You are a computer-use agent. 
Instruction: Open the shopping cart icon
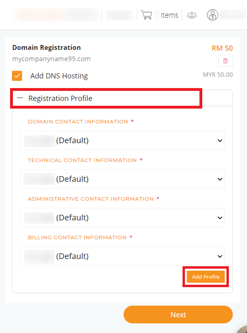pyautogui.click(x=146, y=15)
